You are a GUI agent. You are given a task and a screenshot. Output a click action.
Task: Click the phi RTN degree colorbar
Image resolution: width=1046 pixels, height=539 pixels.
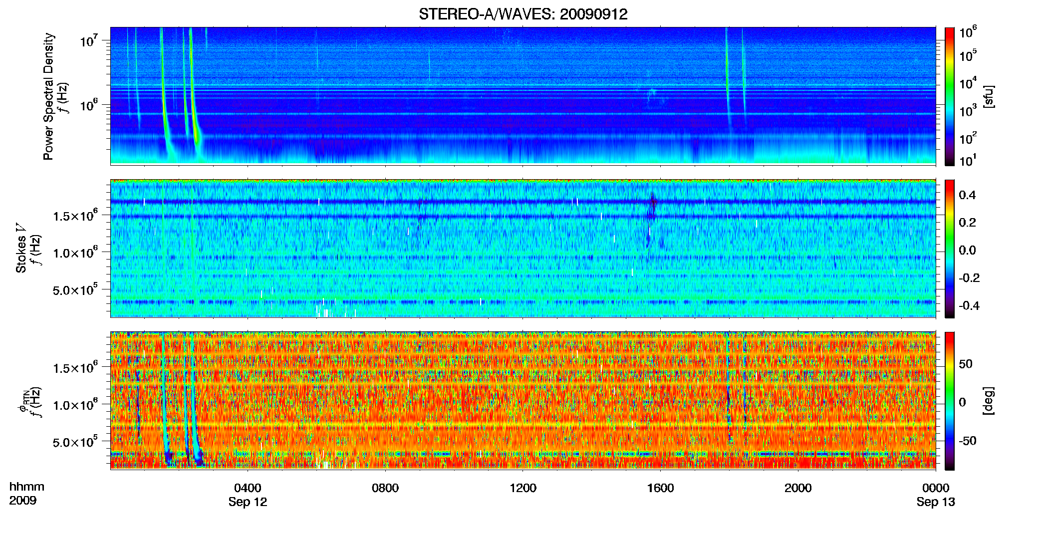(x=950, y=401)
